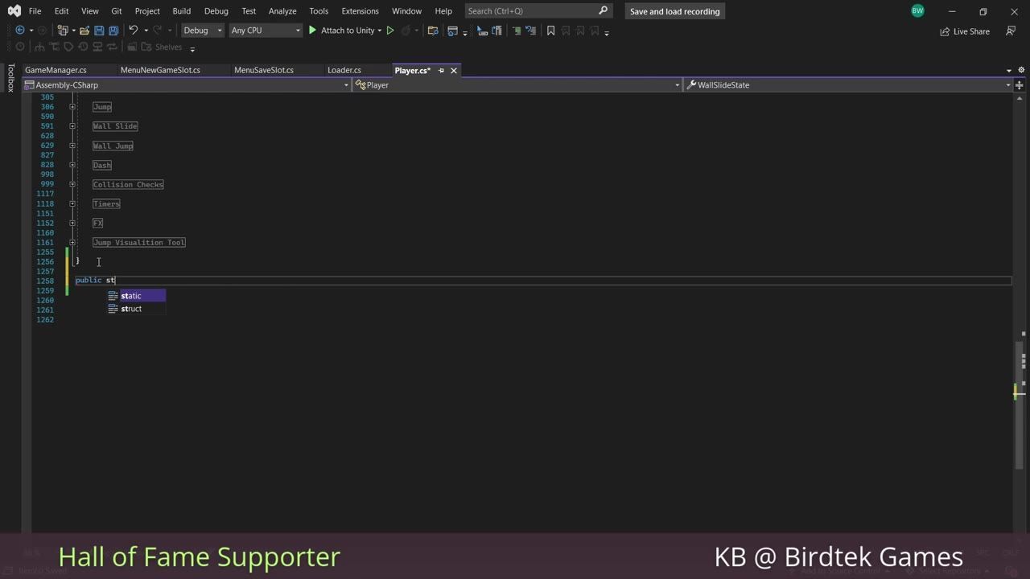Switch to the Loader.cs tab
Screen dimensions: 1030x579
[x=344, y=70]
